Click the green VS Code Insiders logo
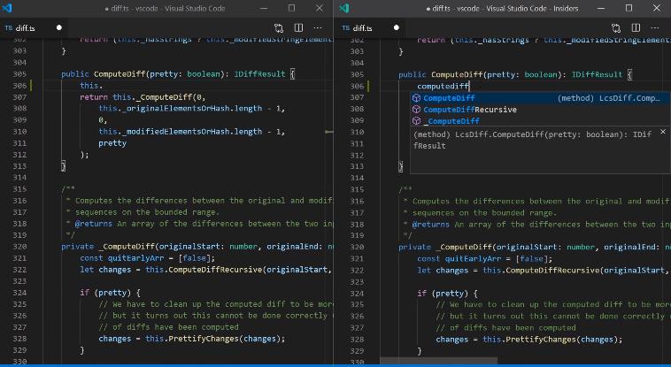This screenshot has width=671, height=367. point(344,8)
